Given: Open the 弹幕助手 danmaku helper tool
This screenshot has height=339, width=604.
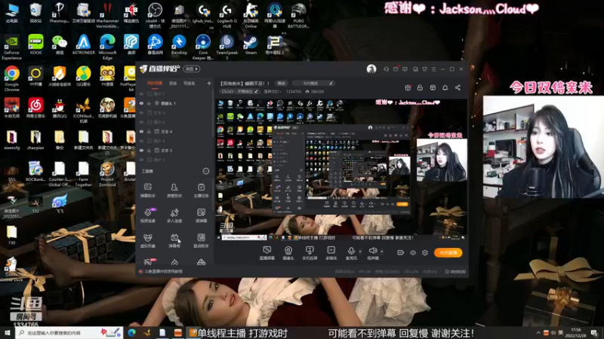Looking at the screenshot, I should click(x=147, y=191).
